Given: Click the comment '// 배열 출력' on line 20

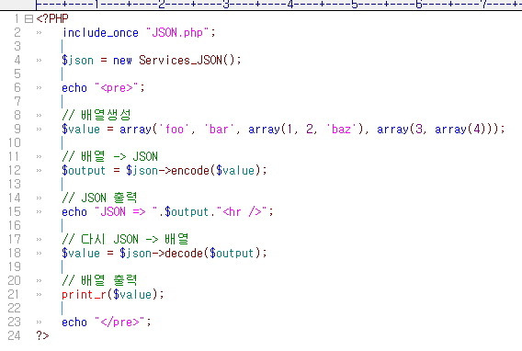Looking at the screenshot, I should [99, 280].
